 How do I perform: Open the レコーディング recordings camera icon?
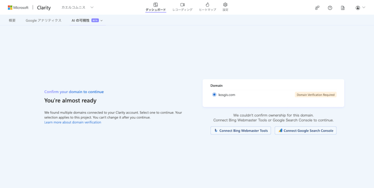point(183,5)
